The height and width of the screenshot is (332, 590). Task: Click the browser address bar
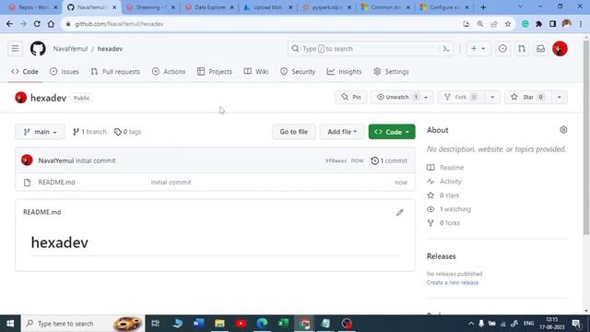tap(264, 24)
